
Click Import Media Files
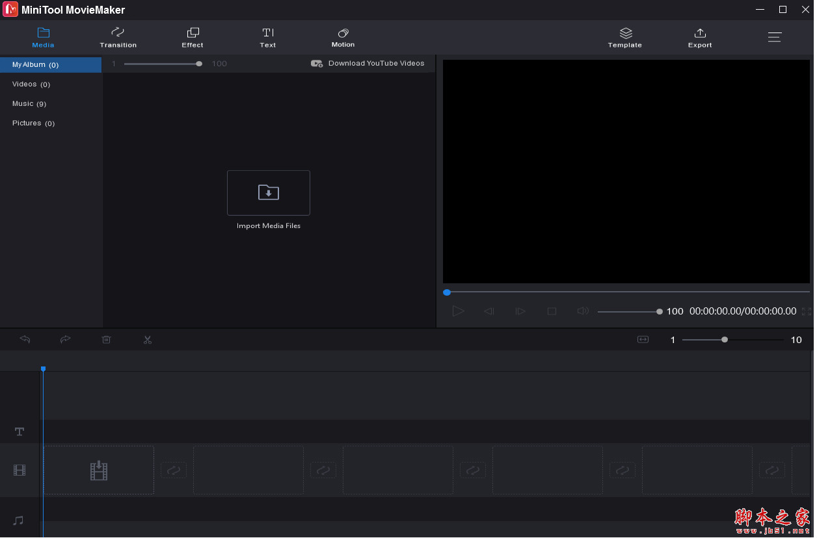[269, 193]
